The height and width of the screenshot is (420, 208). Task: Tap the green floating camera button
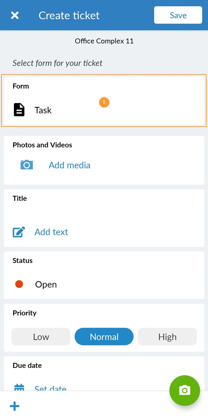tap(185, 391)
